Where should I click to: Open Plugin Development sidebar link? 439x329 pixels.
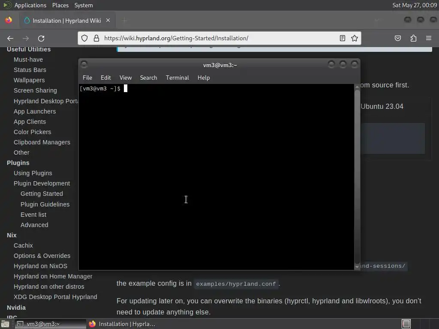[42, 183]
